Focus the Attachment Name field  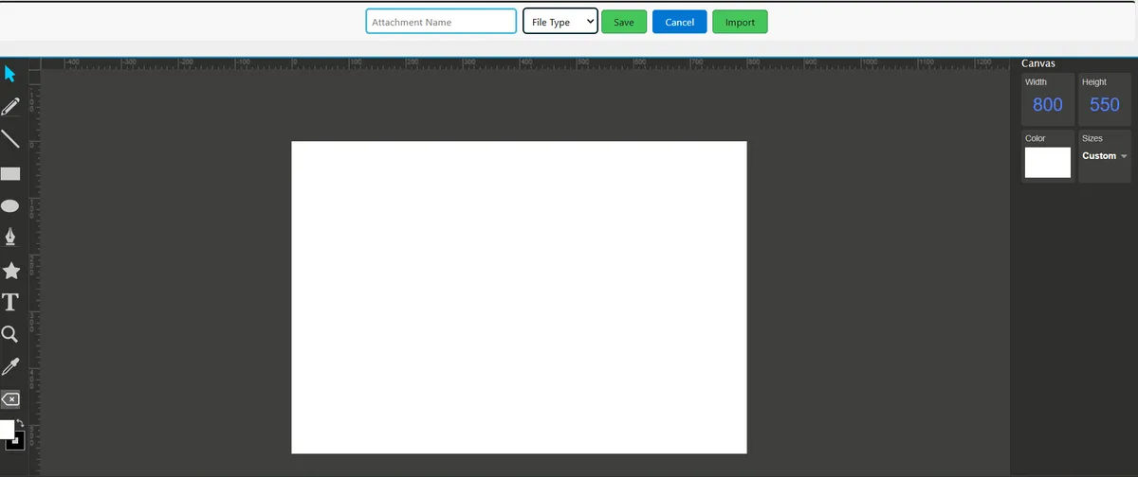click(441, 21)
